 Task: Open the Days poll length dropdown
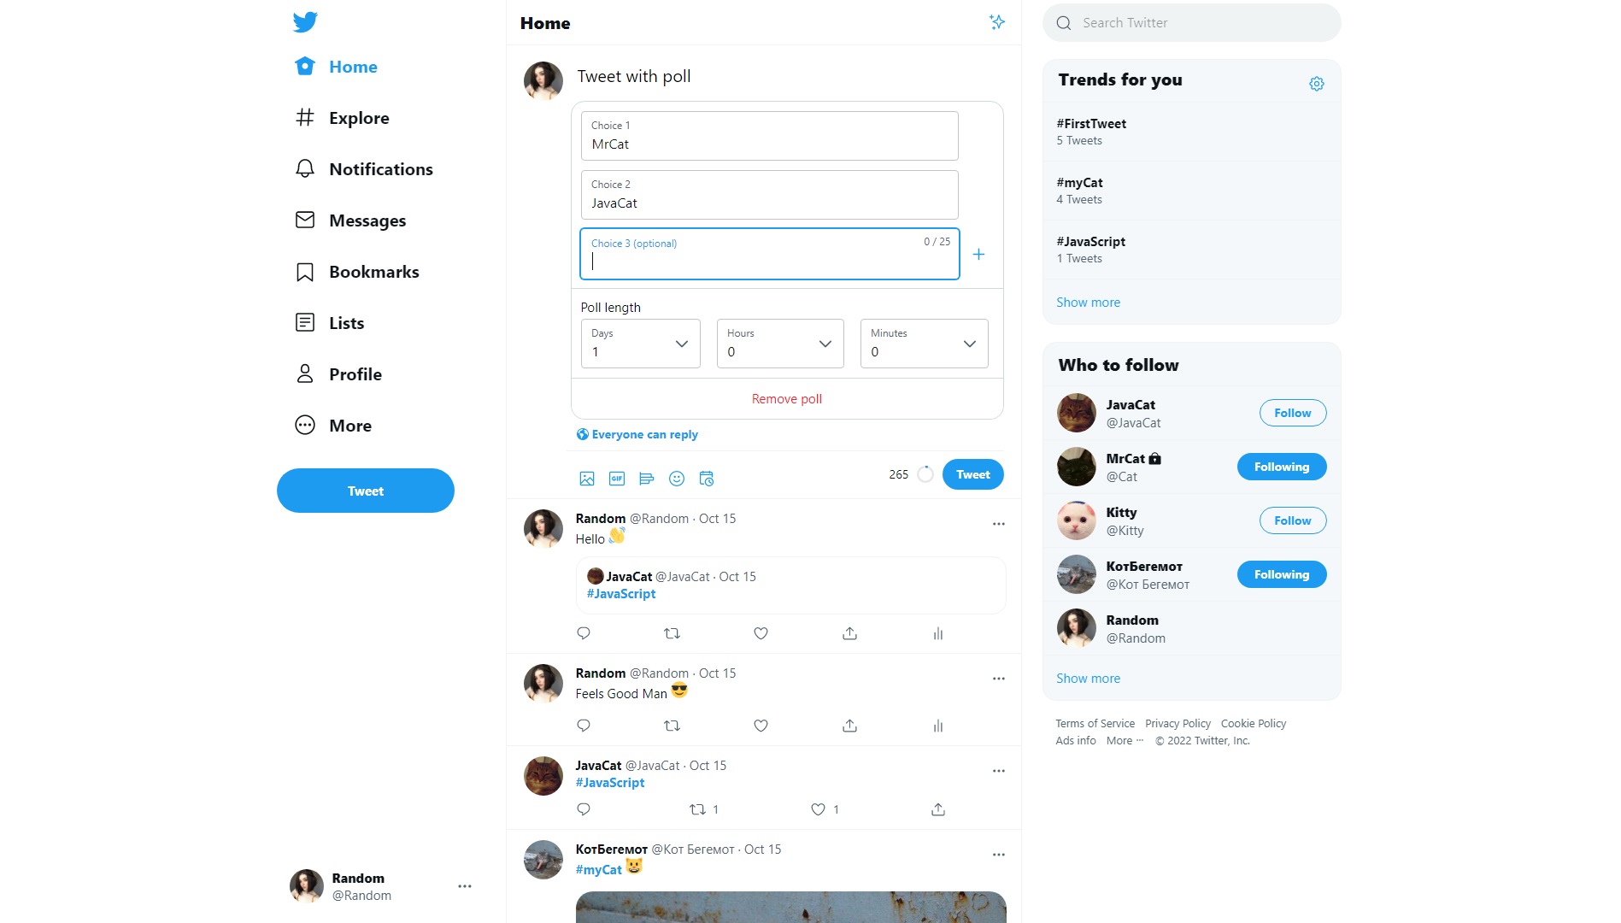click(x=641, y=344)
